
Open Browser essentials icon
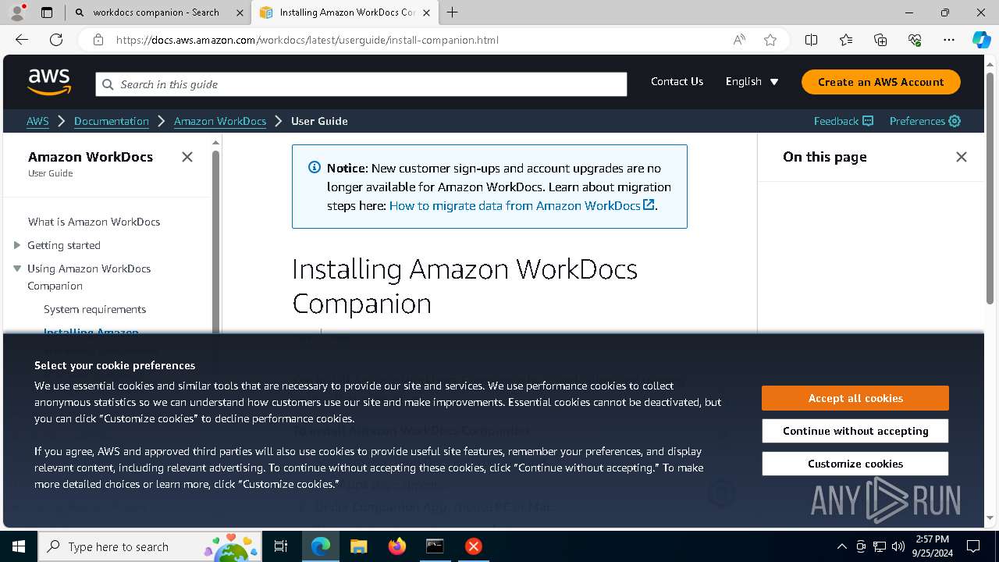point(915,40)
